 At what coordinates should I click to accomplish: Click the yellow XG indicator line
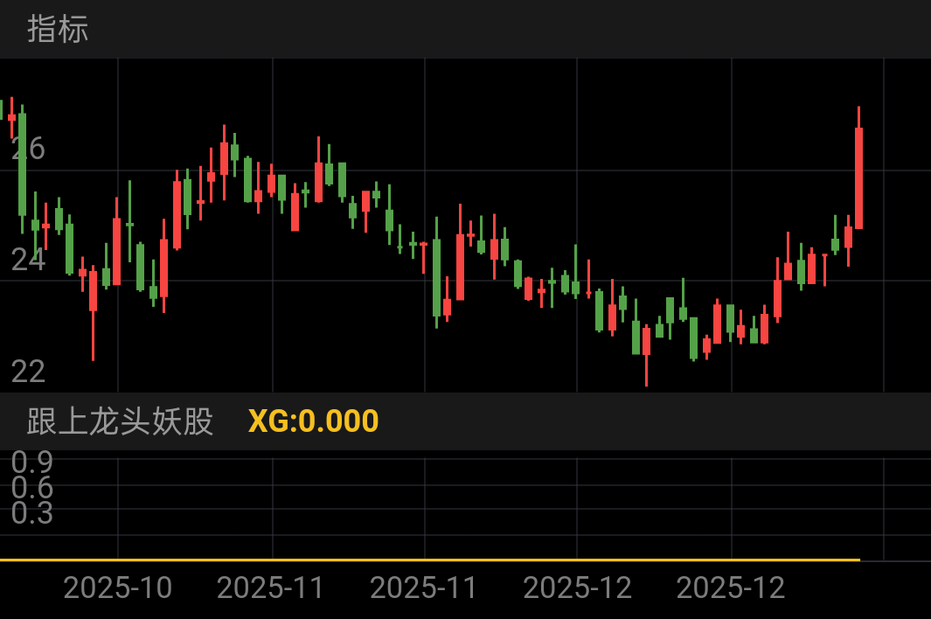[x=430, y=560]
